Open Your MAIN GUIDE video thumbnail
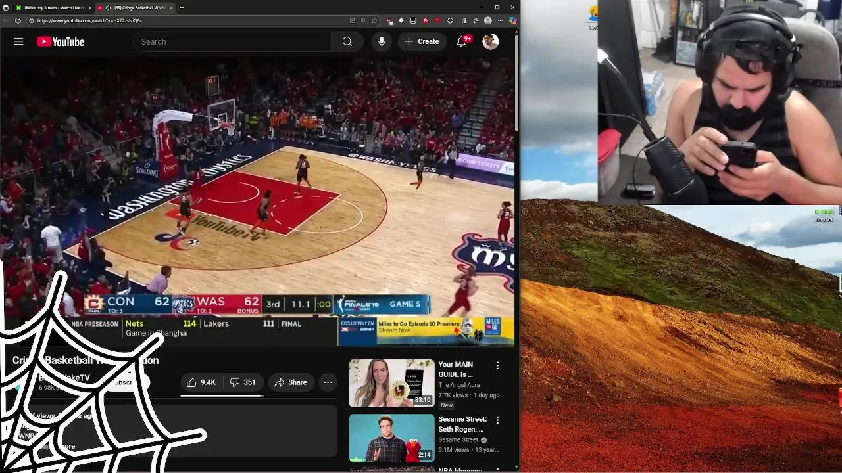Screen dimensions: 842x473 pyautogui.click(x=392, y=383)
